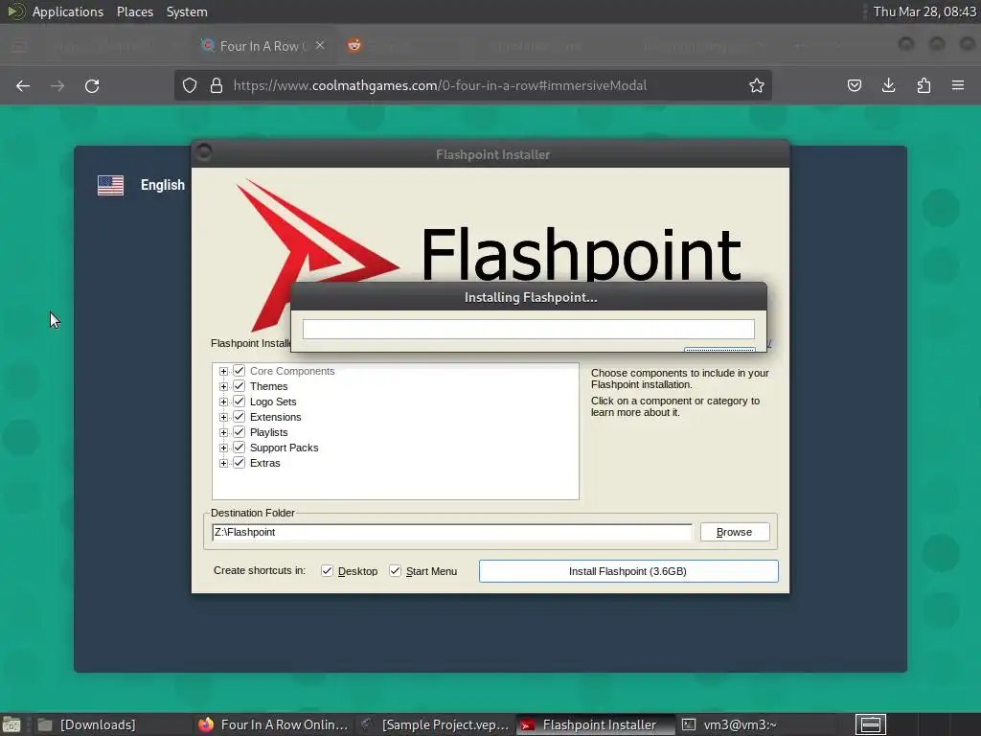Uncheck the Desktop shortcut checkbox
The image size is (981, 736).
tap(327, 571)
